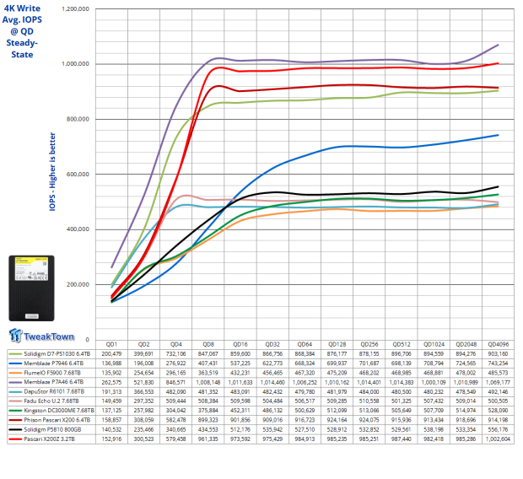The height and width of the screenshot is (479, 523).
Task: Select the 'FlumeIO F5900 7.68TB' legend label
Action: pos(52,373)
